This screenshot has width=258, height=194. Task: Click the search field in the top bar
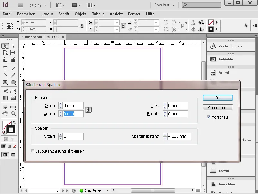pyautogui.click(x=201, y=5)
